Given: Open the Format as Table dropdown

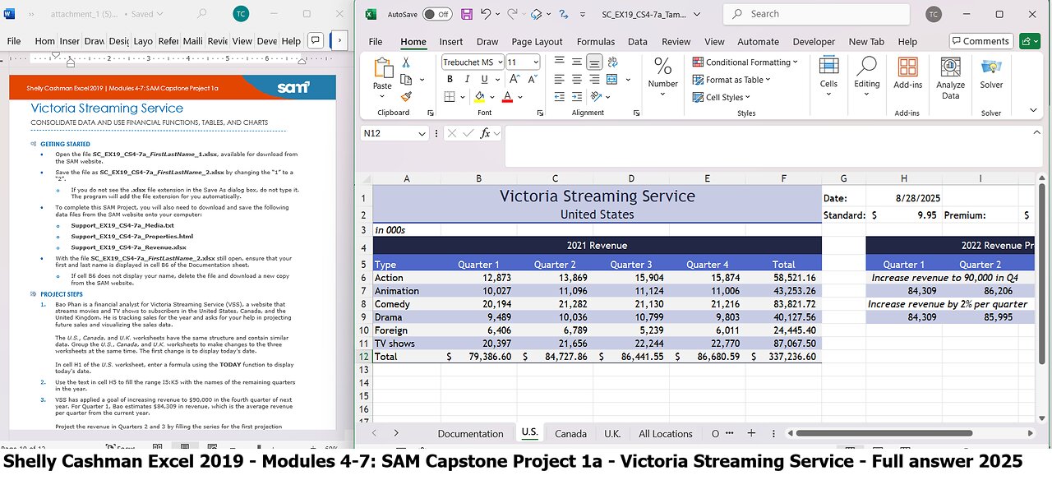Looking at the screenshot, I should [732, 80].
